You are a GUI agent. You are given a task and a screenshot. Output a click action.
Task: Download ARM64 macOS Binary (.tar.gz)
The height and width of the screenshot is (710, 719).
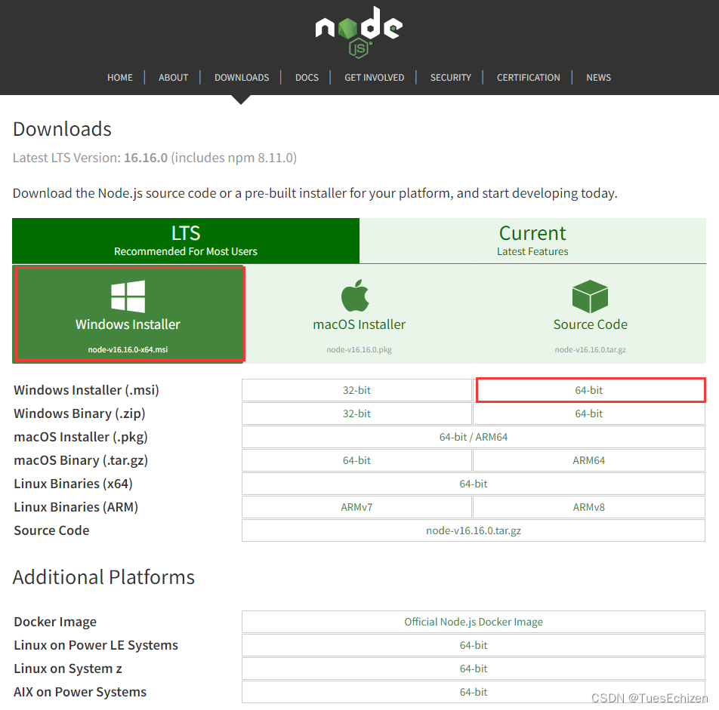(589, 460)
